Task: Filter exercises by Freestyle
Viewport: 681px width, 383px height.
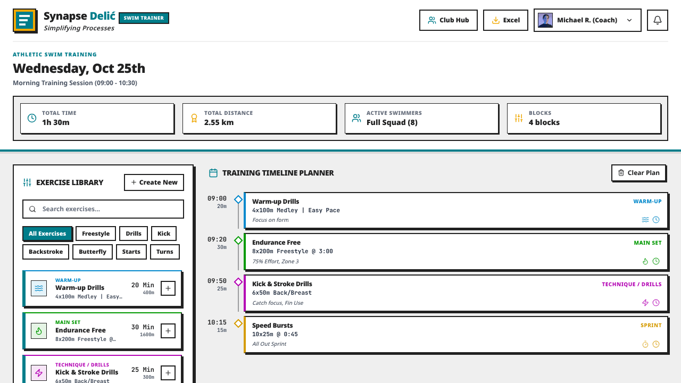Action: click(96, 234)
